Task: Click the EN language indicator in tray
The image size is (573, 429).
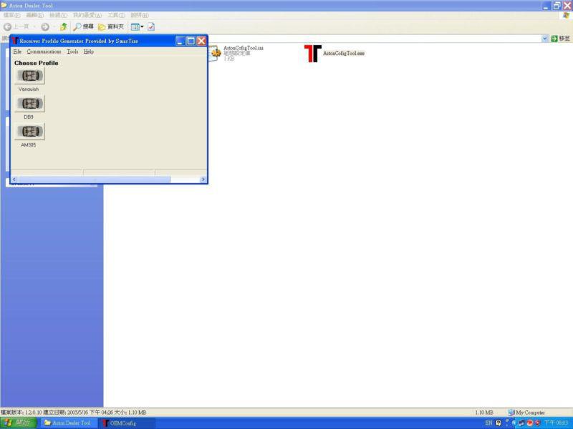Action: point(488,423)
